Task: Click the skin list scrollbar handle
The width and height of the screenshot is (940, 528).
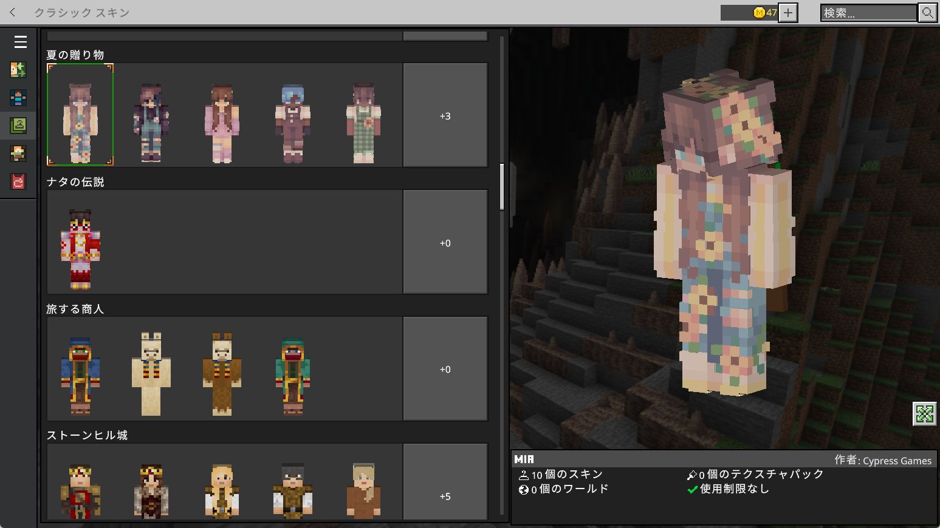Action: pos(502,187)
